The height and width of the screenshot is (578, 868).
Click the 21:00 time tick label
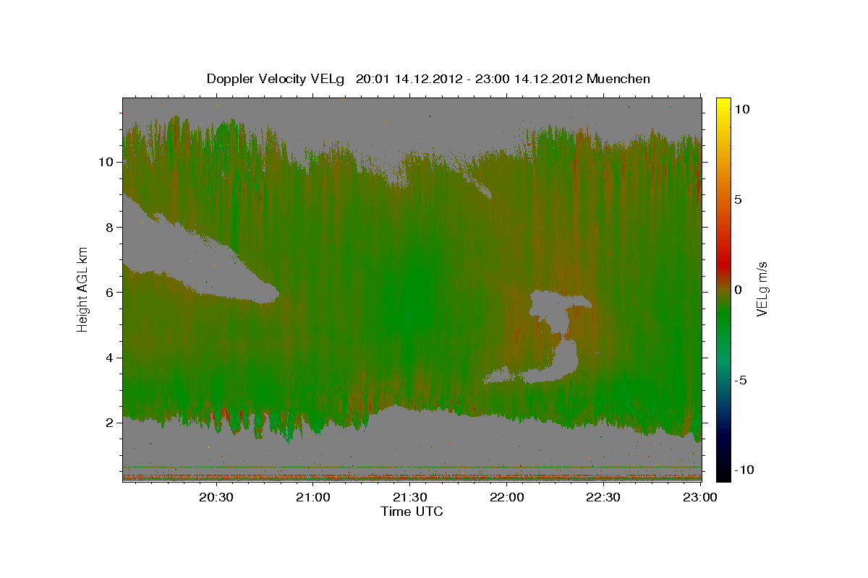(x=313, y=497)
